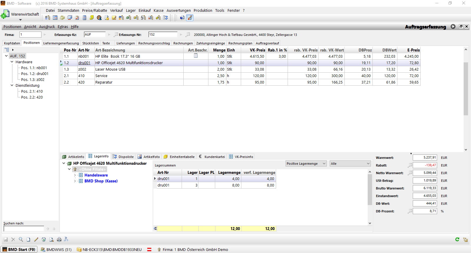Switch to the Dispoliste tab

(123, 157)
